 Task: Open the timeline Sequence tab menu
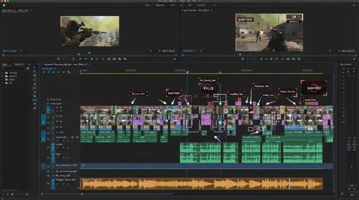[x=89, y=64]
